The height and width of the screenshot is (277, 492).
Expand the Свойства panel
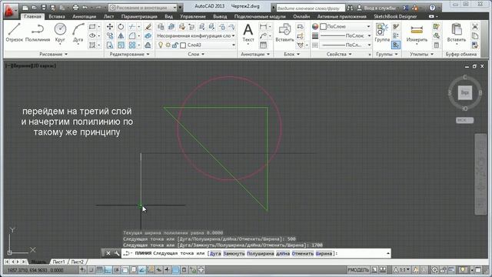click(x=339, y=55)
